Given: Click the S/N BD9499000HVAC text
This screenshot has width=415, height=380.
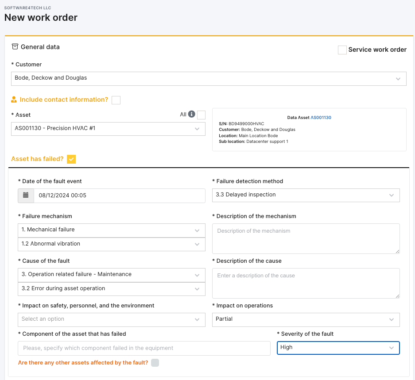Looking at the screenshot, I should [x=241, y=123].
